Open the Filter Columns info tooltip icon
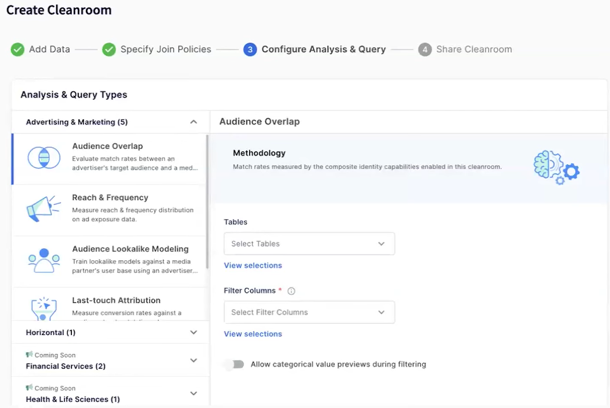The width and height of the screenshot is (610, 408). coord(291,291)
